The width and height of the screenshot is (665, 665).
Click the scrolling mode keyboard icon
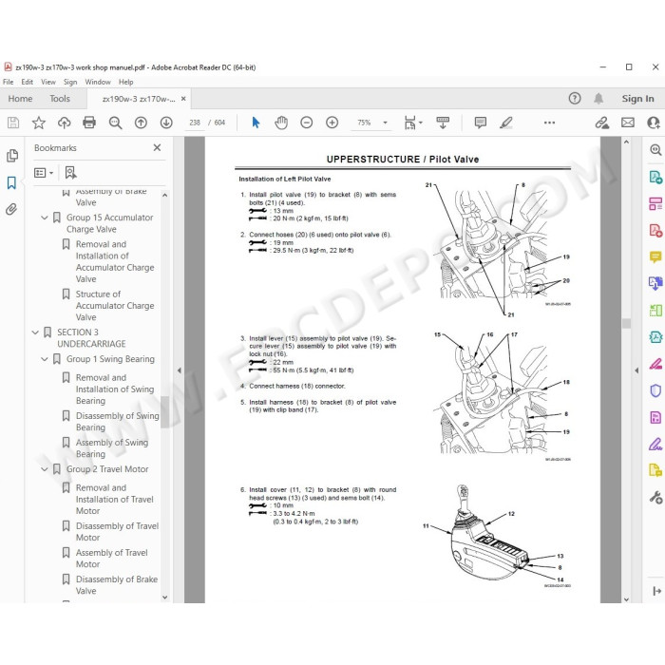(443, 123)
